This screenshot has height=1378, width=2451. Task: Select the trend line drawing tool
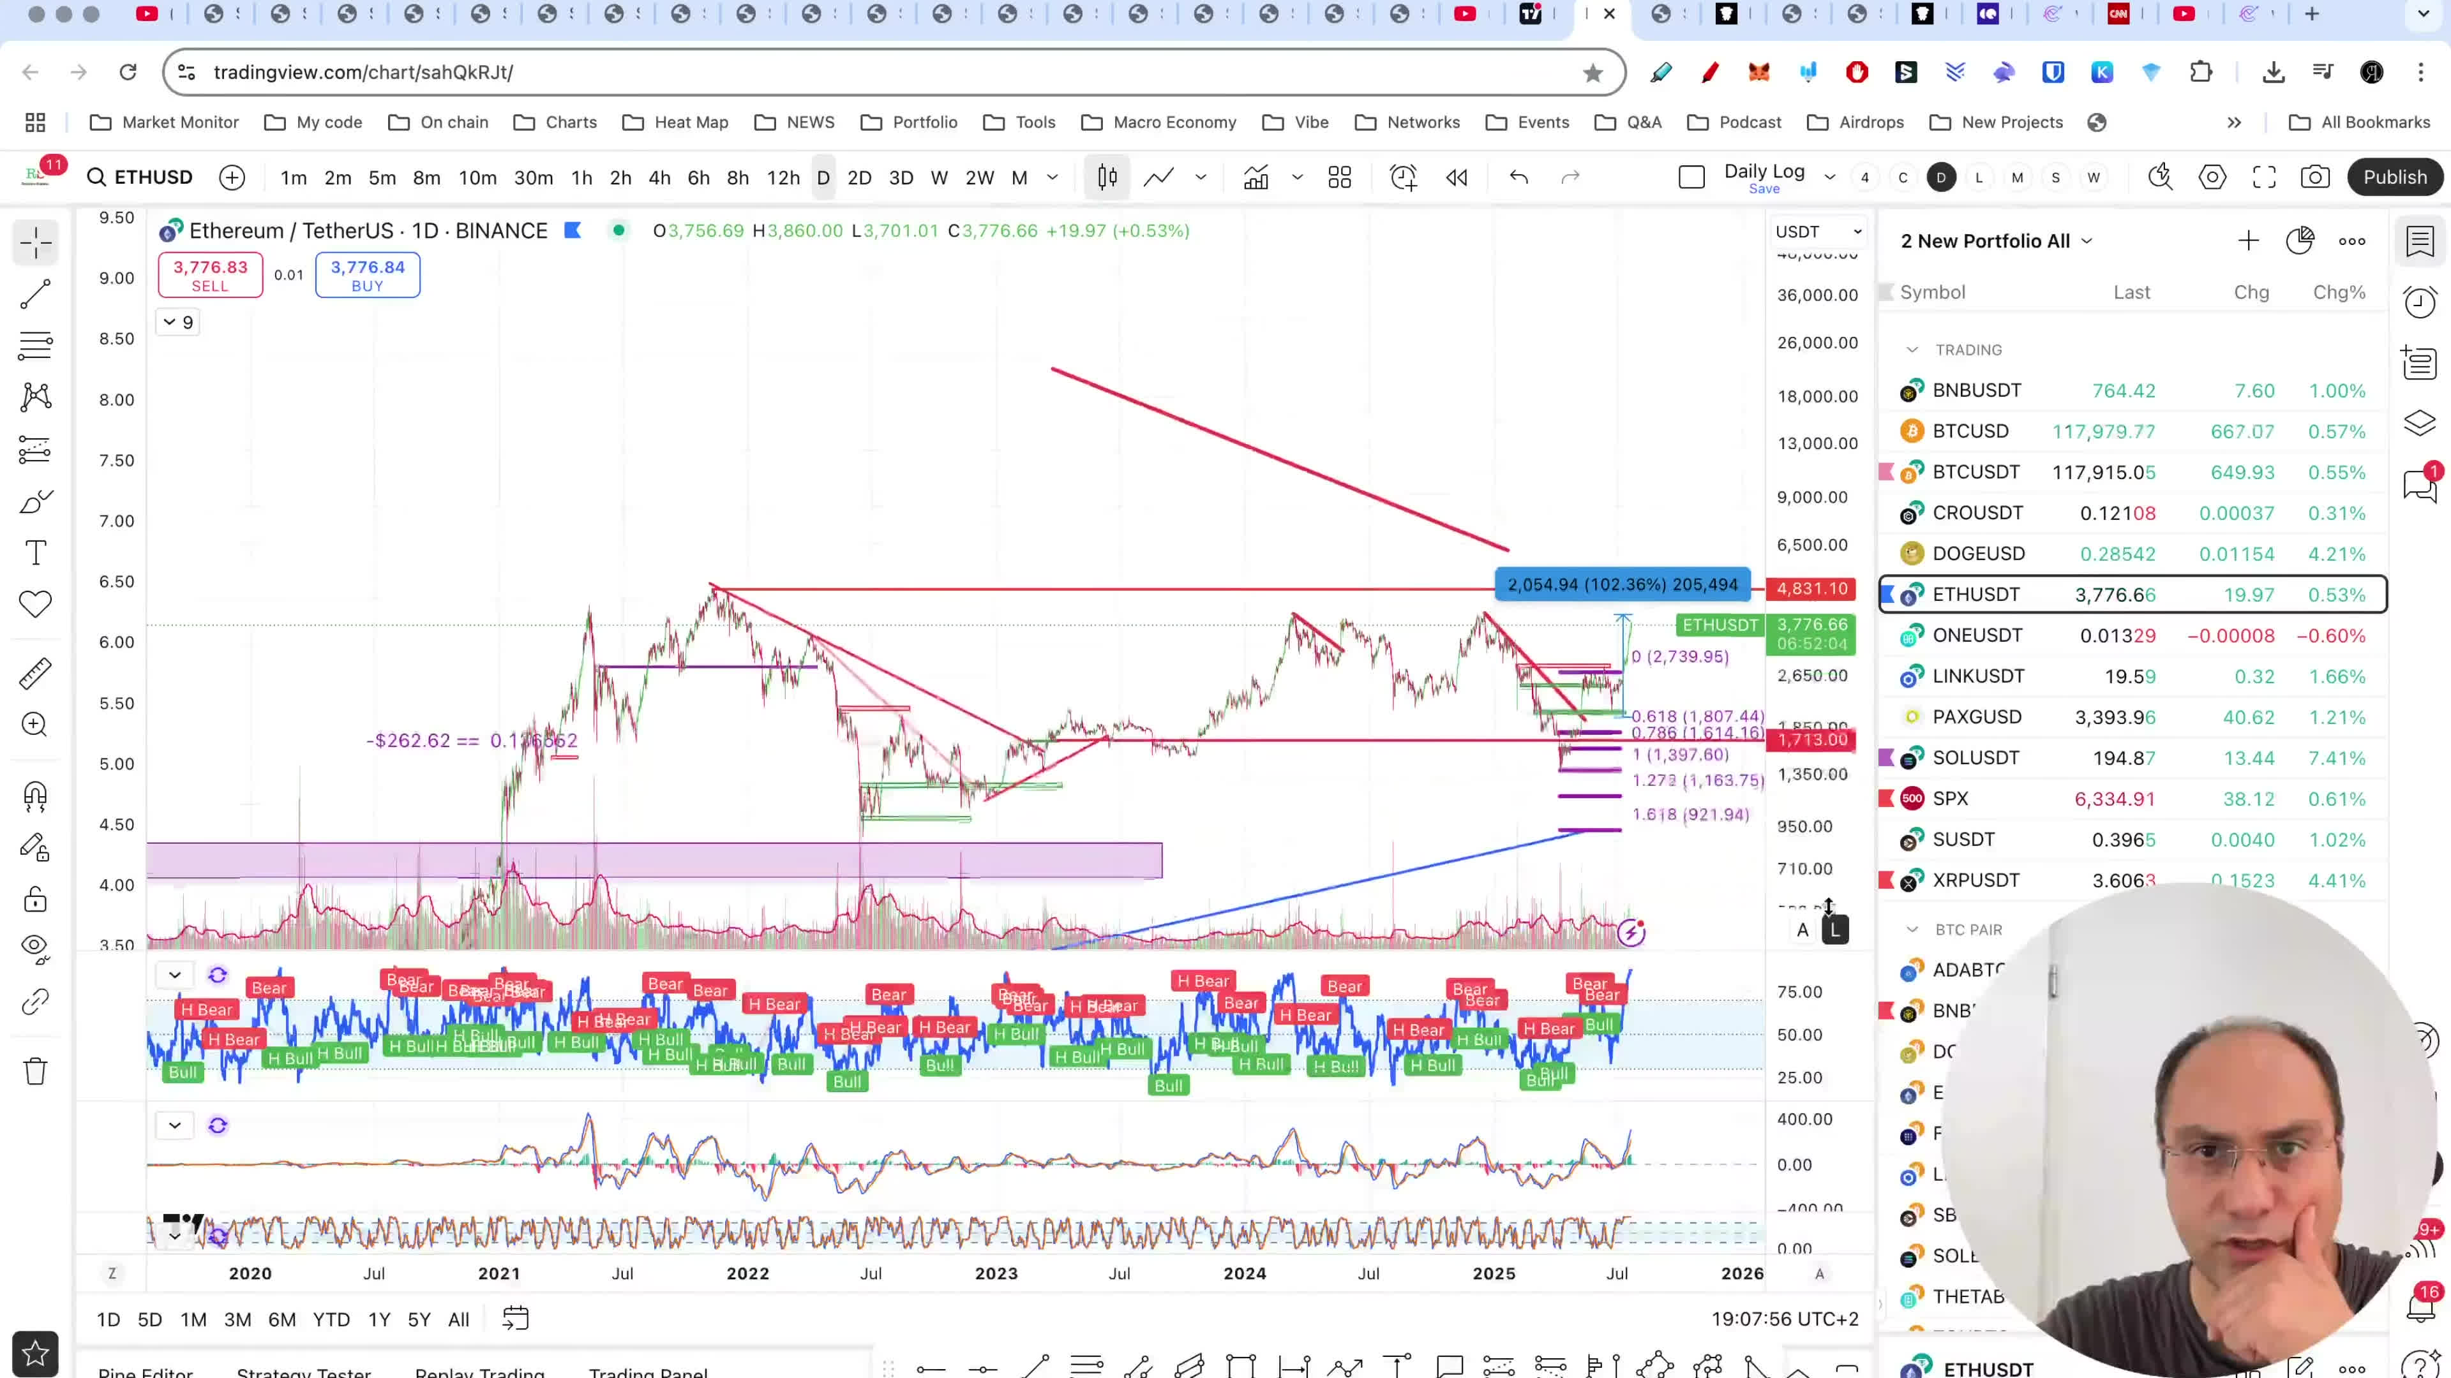[35, 294]
